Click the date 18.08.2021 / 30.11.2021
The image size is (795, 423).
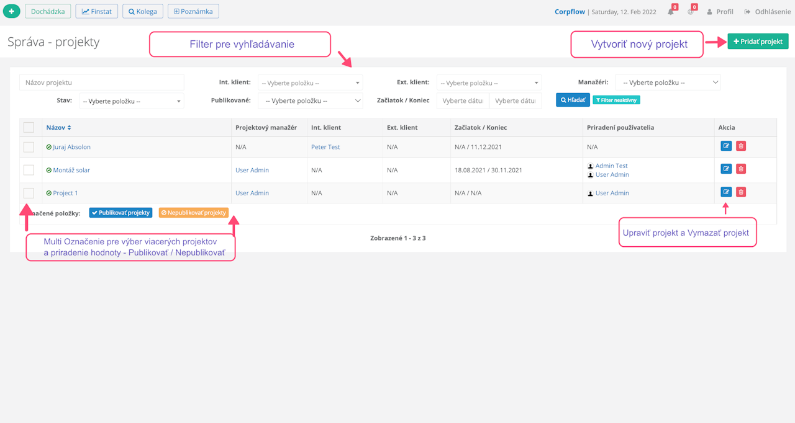point(488,170)
